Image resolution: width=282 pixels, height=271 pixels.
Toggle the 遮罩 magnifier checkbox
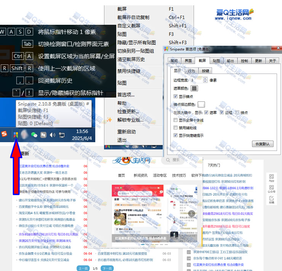(206, 112)
